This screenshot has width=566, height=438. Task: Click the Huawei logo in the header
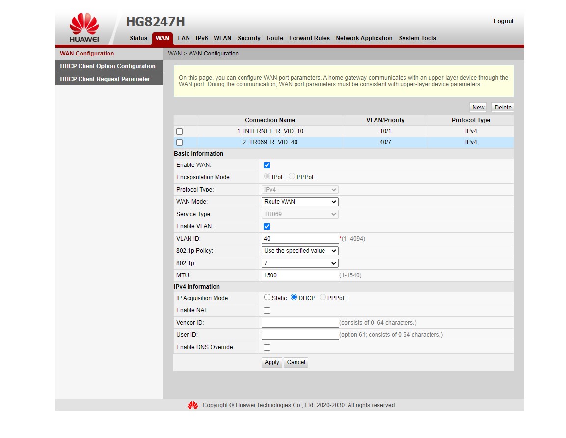(84, 28)
